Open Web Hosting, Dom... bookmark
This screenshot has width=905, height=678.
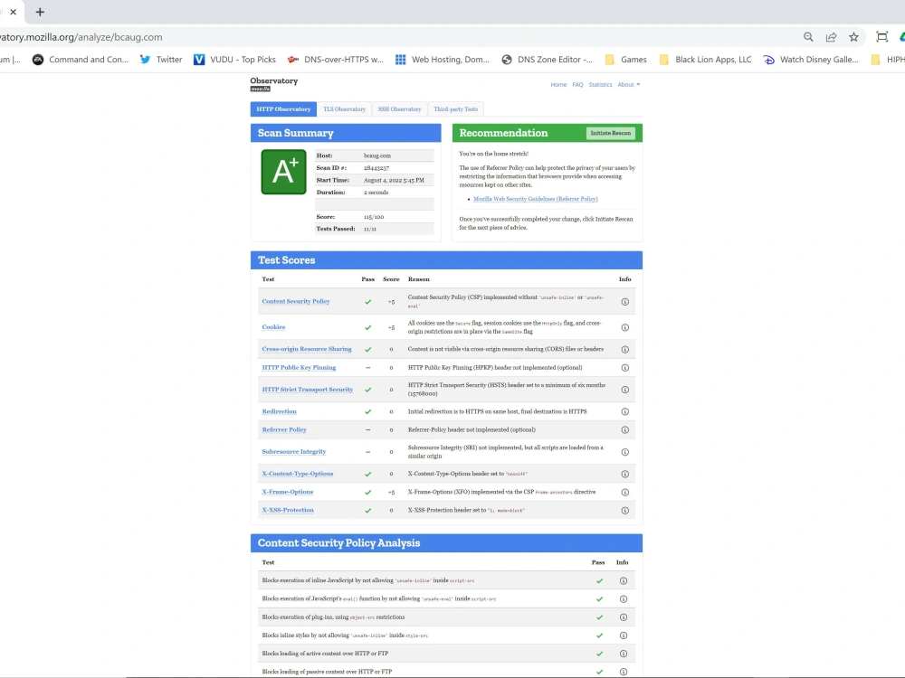[x=443, y=60]
